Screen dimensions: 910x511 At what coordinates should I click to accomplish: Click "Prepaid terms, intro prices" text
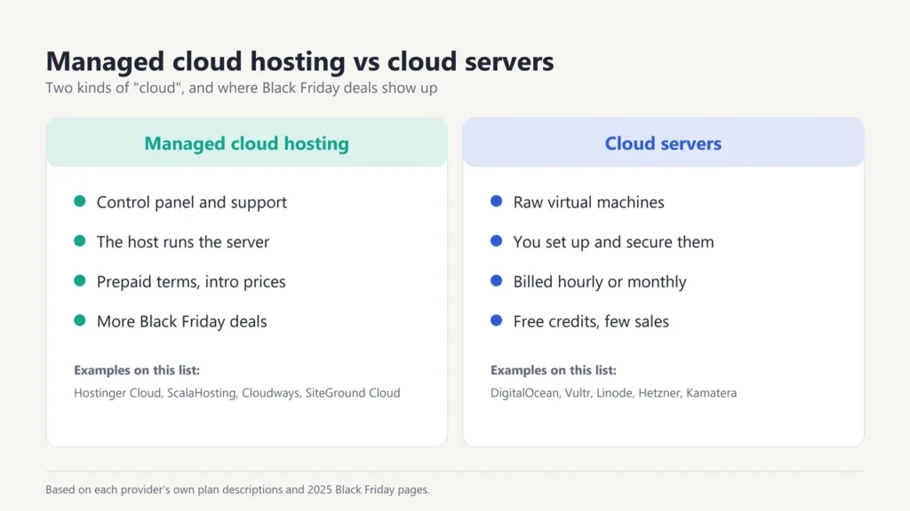[191, 281]
